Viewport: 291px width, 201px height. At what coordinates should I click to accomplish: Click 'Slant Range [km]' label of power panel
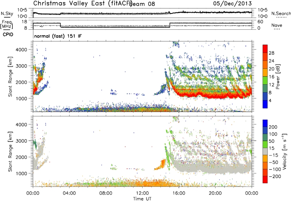(x=10, y=77)
